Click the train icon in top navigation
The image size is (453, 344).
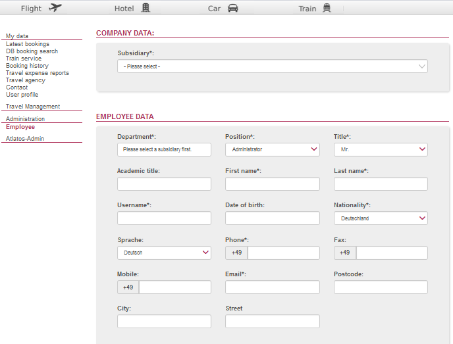pyautogui.click(x=327, y=8)
